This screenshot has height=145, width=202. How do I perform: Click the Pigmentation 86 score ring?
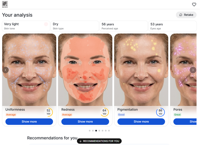click(x=160, y=112)
